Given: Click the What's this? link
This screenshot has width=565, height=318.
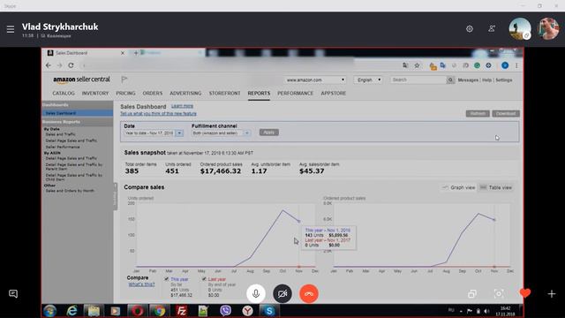Looking at the screenshot, I should point(141,284).
